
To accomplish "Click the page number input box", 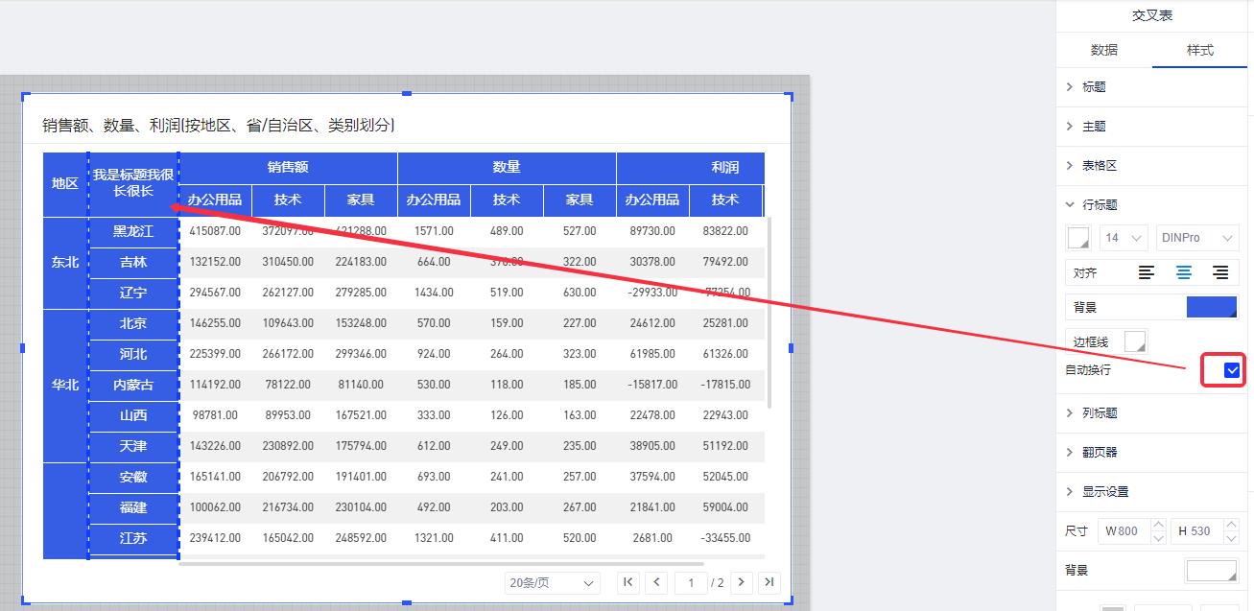I will click(690, 583).
